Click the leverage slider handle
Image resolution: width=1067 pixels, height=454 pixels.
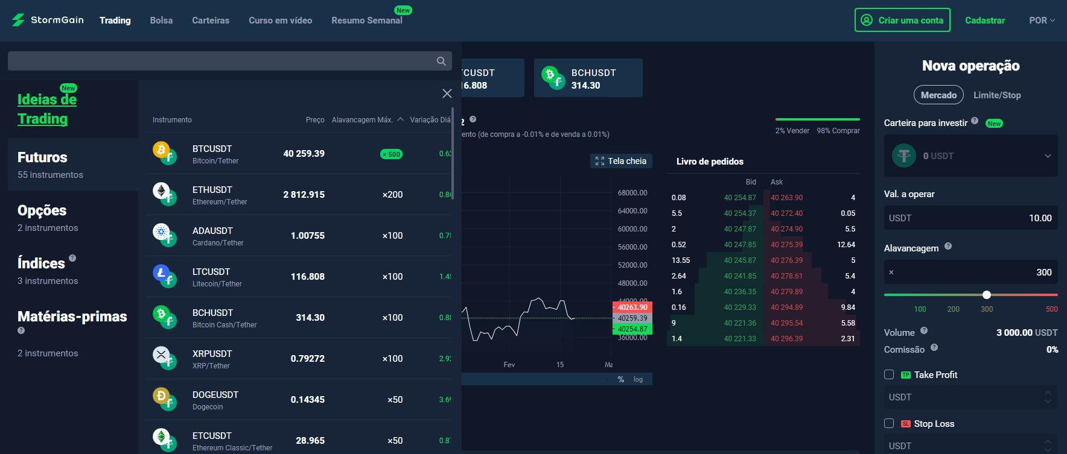[987, 295]
